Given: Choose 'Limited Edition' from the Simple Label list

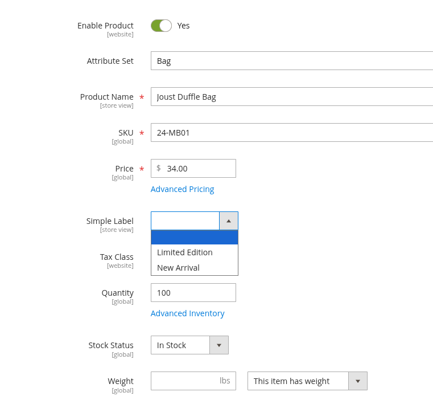Looking at the screenshot, I should 185,252.
